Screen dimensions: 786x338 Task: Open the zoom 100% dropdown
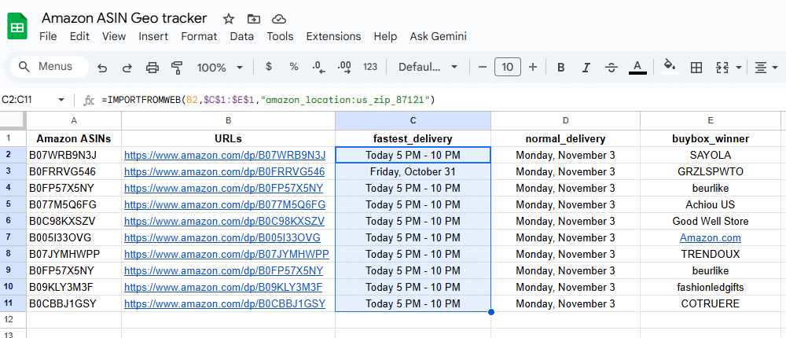(219, 68)
